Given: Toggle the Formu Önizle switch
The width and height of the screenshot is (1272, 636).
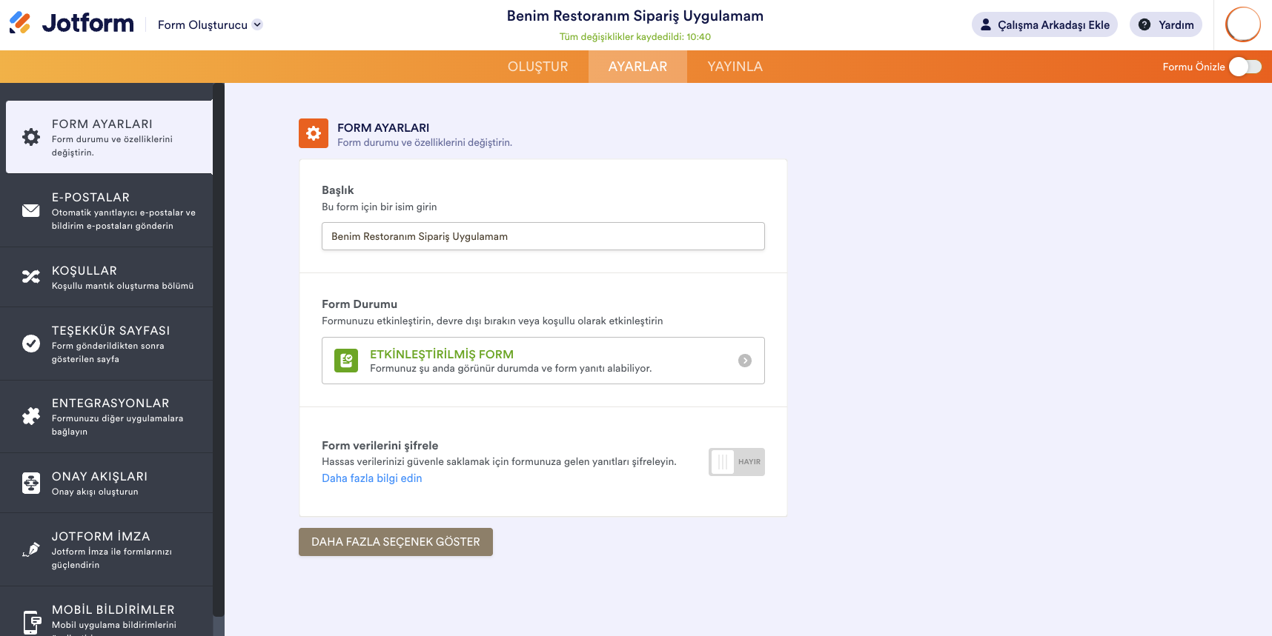Looking at the screenshot, I should click(x=1245, y=67).
